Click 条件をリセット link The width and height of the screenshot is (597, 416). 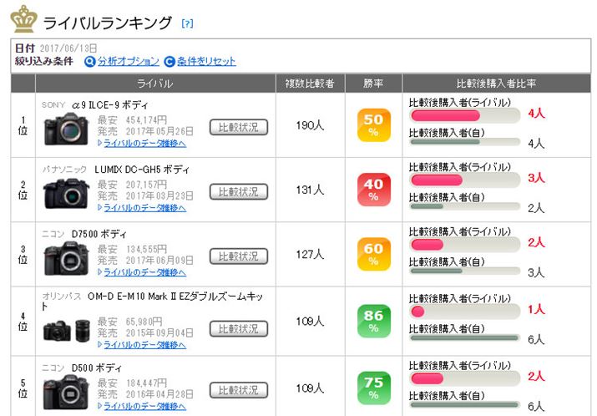click(206, 62)
